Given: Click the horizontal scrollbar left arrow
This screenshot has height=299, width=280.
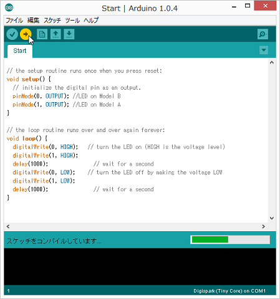Looking at the screenshot, I should click(8, 227).
